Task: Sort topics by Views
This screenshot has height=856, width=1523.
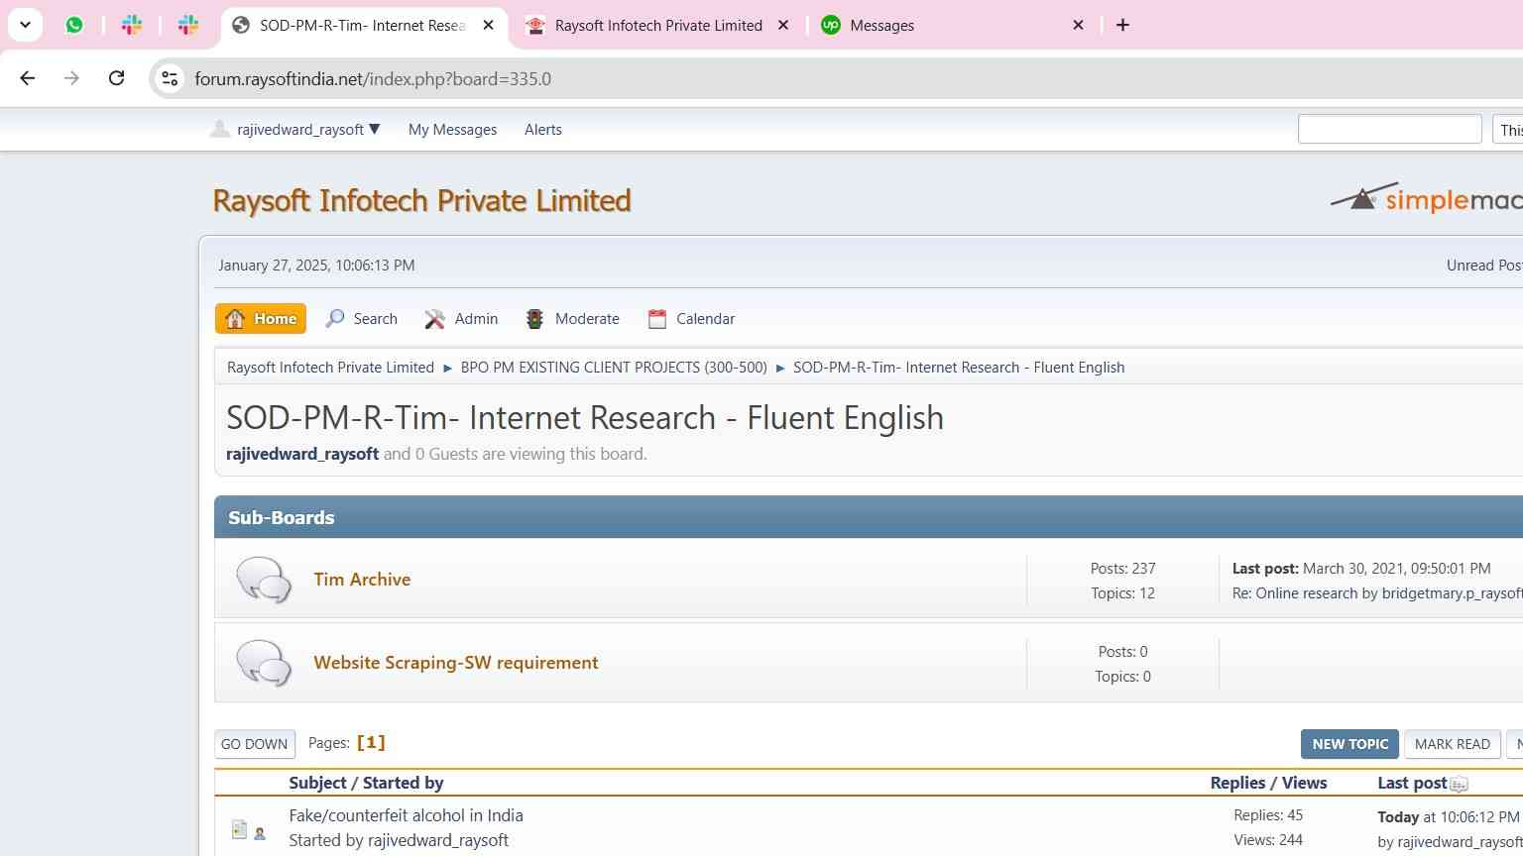Action: tap(1304, 783)
